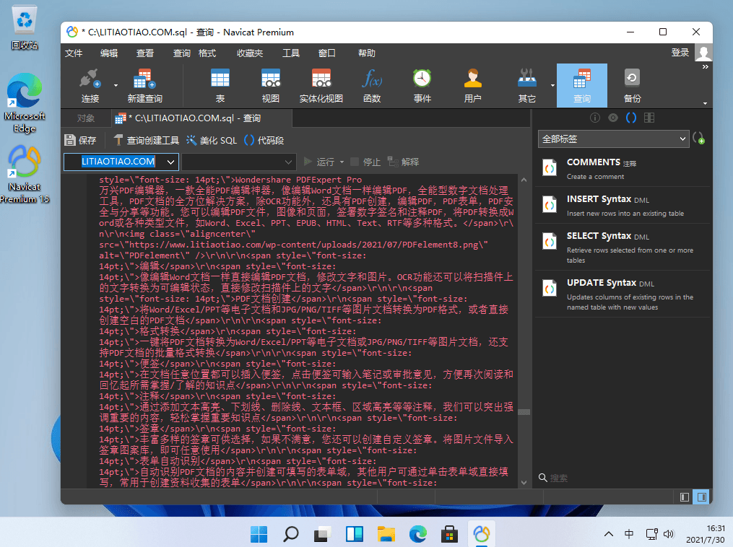
Task: Open the View (视图) objects icon
Action: point(271,86)
